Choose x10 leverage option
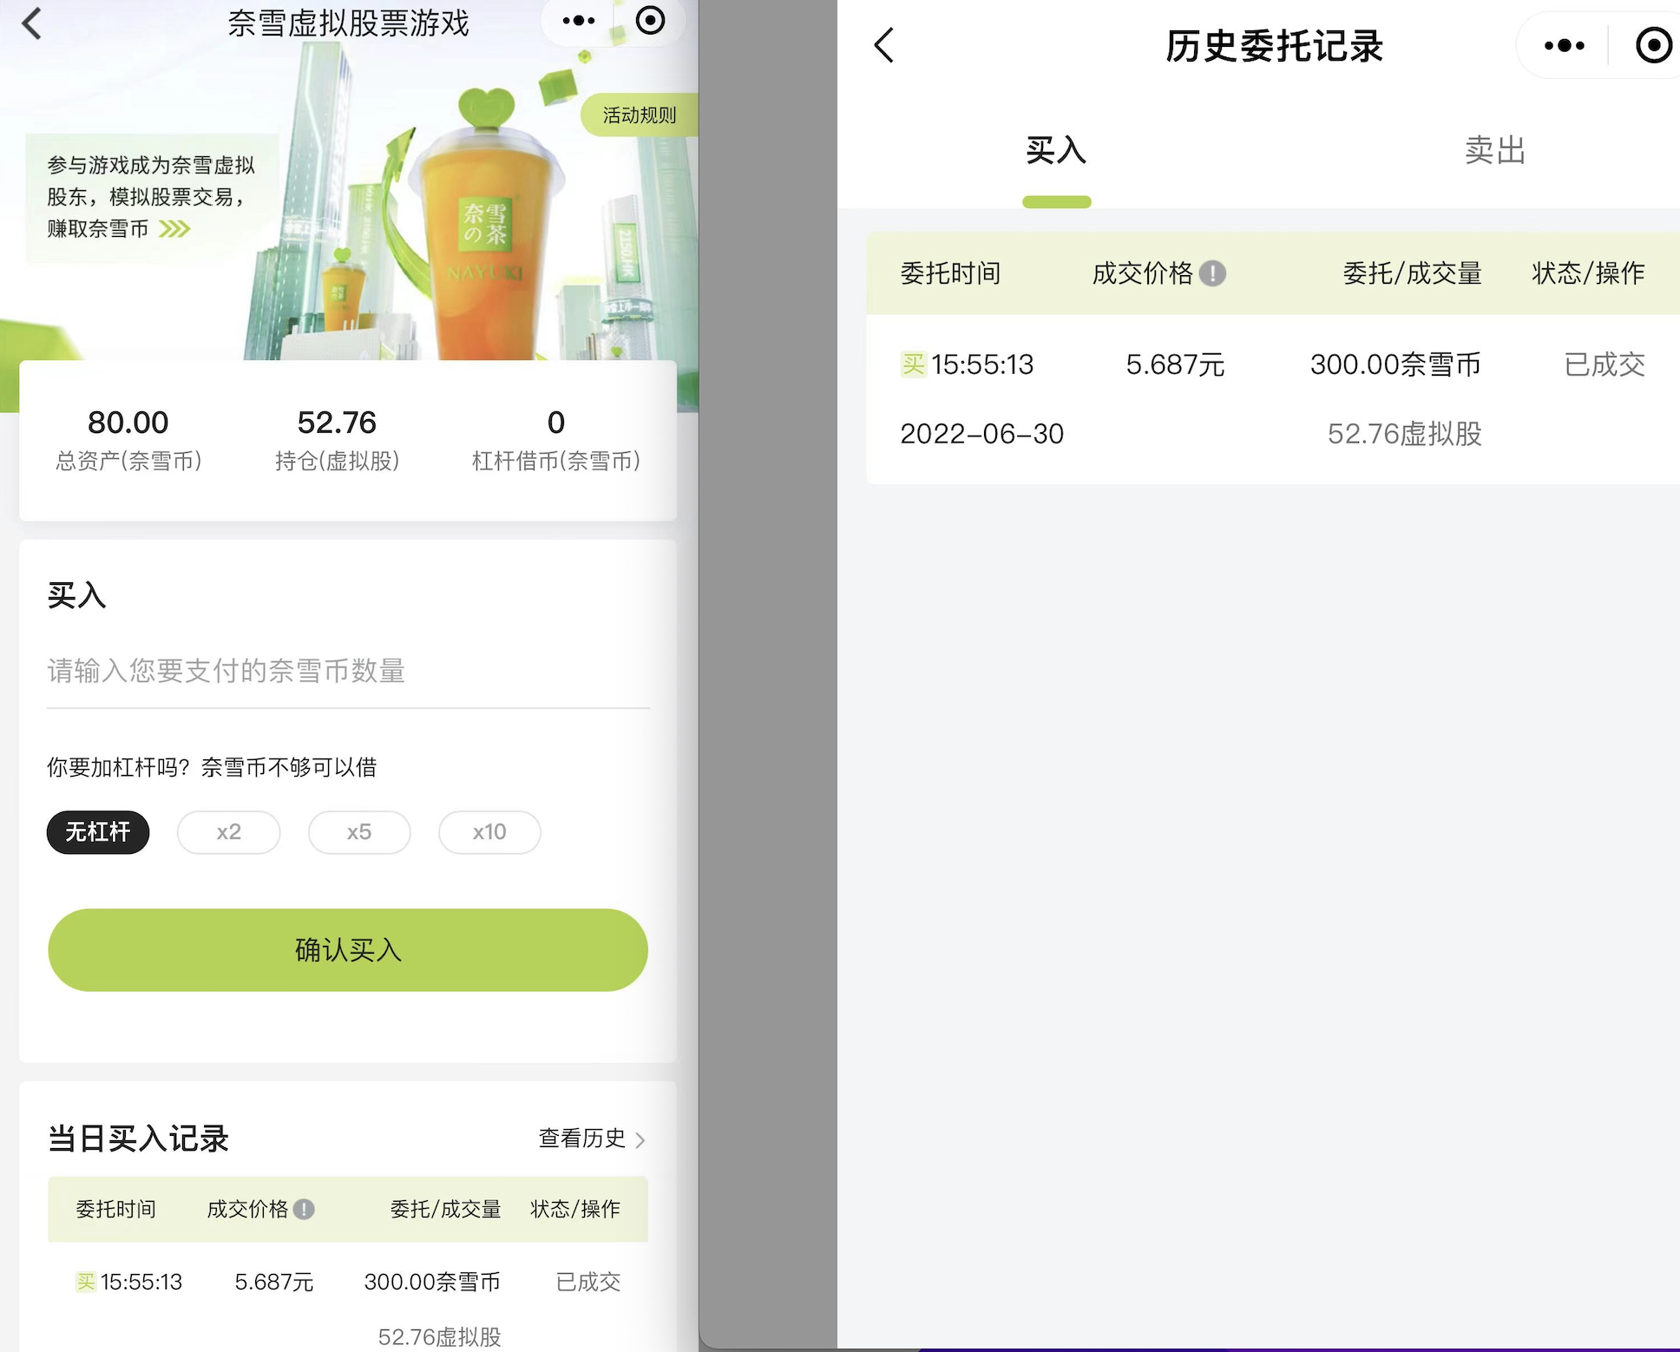The image size is (1680, 1352). pyautogui.click(x=489, y=832)
